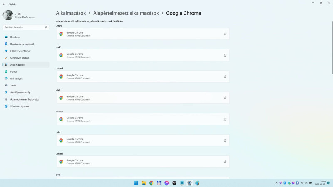The width and height of the screenshot is (333, 187).
Task: Open Windows Start menu on taskbar
Action: click(136, 183)
